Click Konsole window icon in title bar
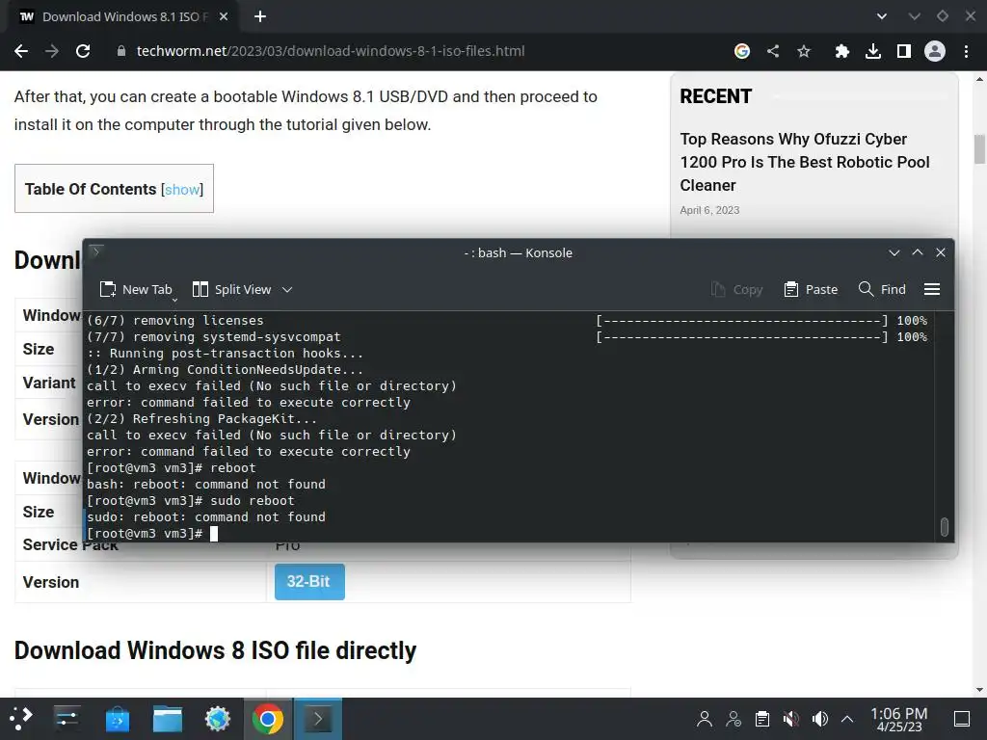The height and width of the screenshot is (740, 987). point(96,252)
